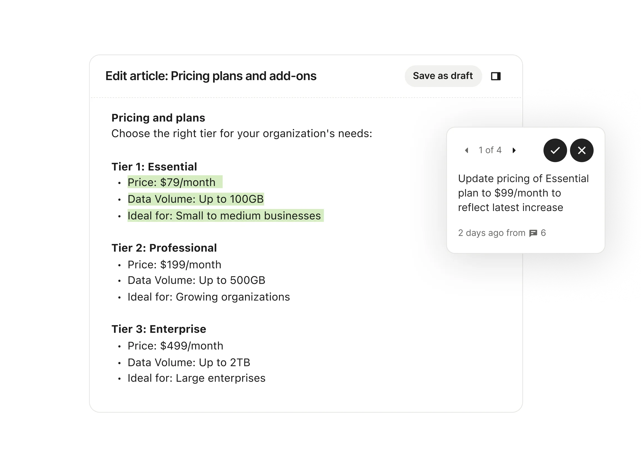Dismiss the suggestion with the X button

(581, 150)
